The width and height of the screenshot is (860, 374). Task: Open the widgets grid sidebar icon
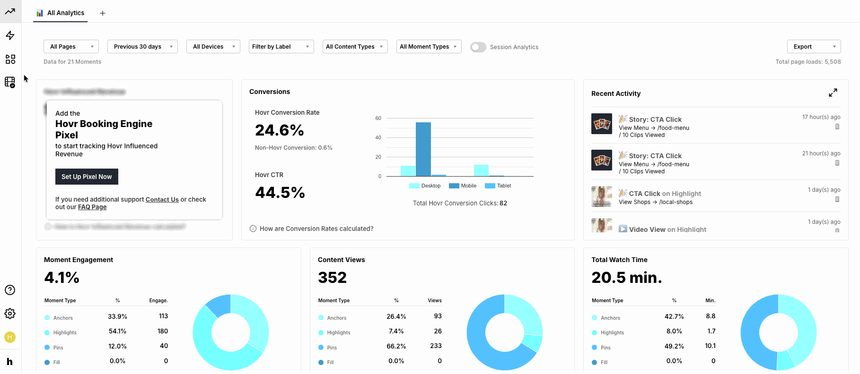(x=10, y=59)
